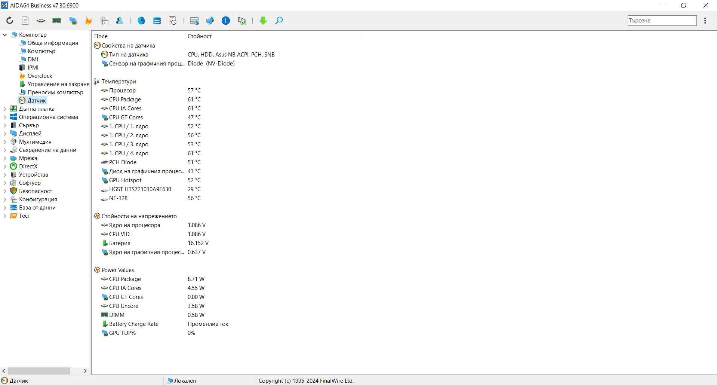
Task: Open the gears preferences checklist icon
Action: 105,21
